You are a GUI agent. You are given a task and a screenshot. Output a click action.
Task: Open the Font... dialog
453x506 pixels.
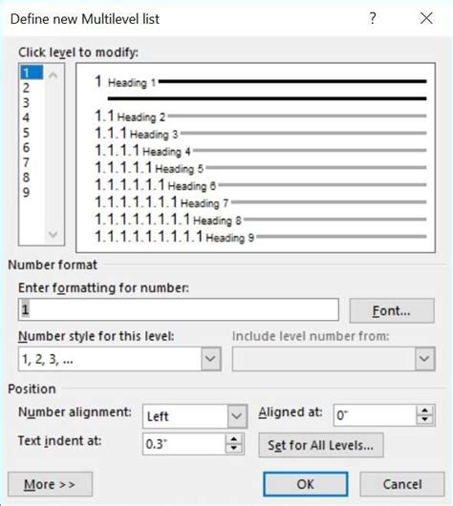[392, 311]
